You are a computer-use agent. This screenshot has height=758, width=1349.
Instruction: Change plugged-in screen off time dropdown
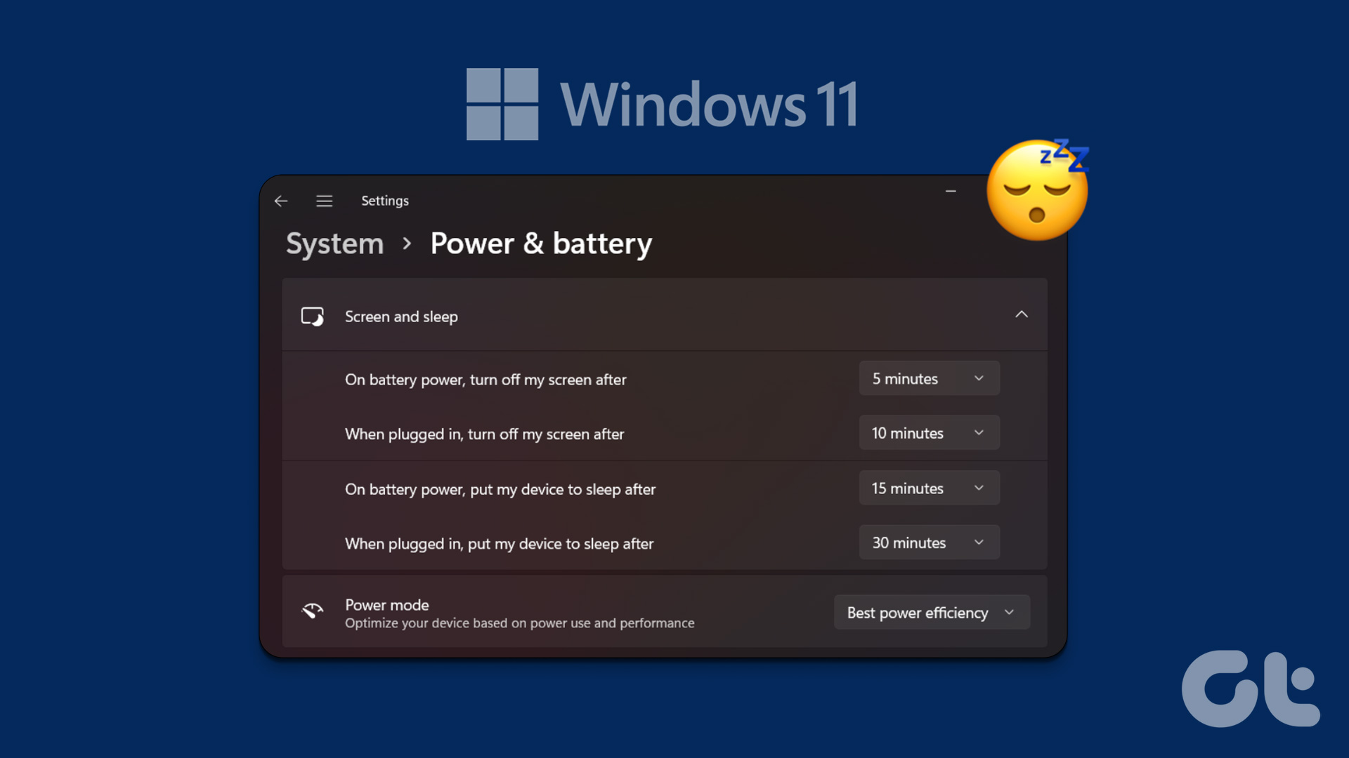[x=927, y=433]
